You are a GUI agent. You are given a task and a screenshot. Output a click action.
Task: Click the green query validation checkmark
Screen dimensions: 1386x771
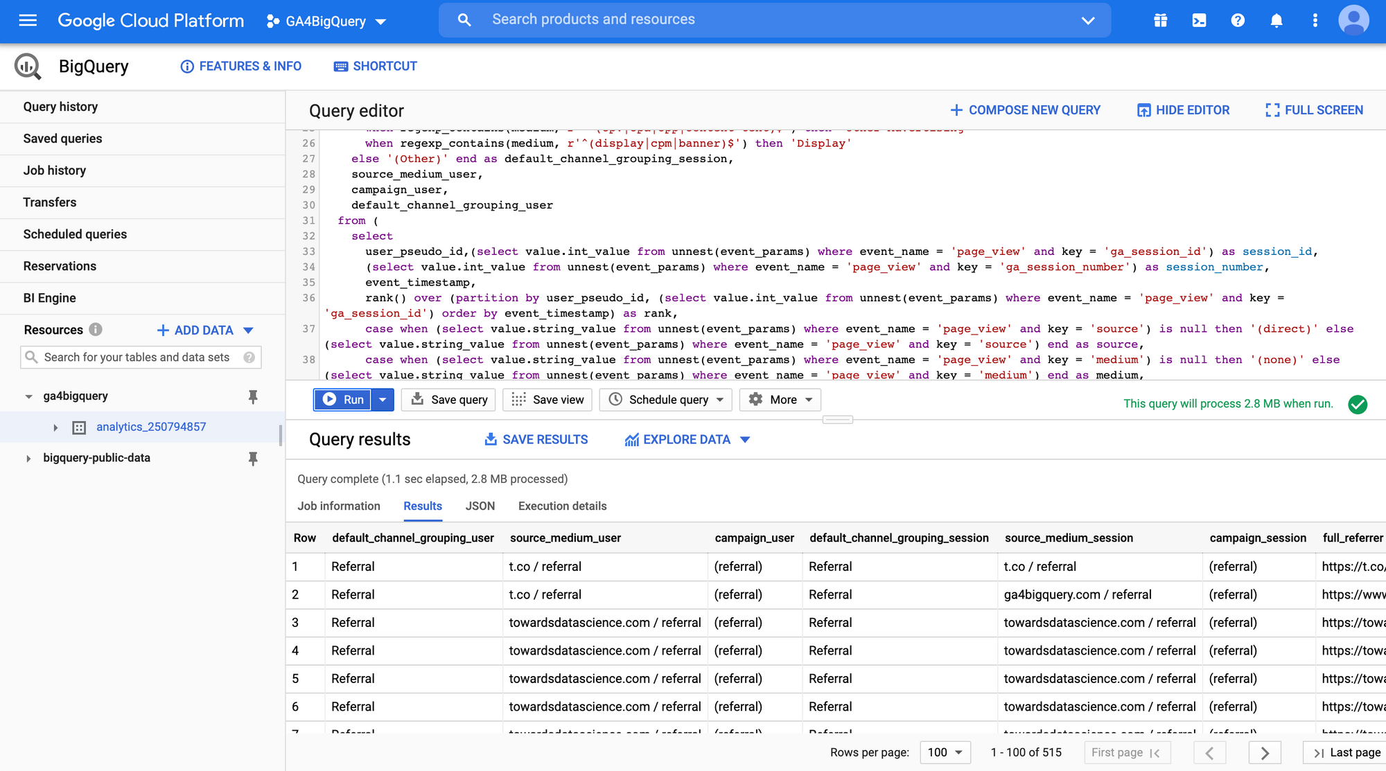click(x=1358, y=404)
